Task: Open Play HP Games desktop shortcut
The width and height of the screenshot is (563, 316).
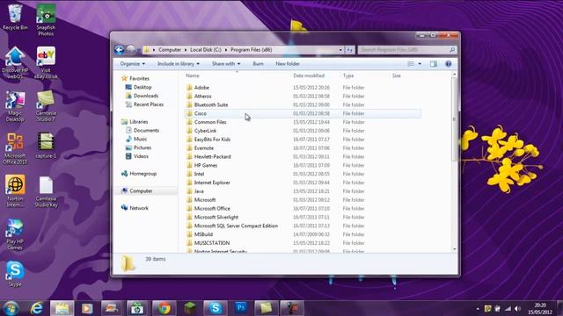Action: coord(15,234)
